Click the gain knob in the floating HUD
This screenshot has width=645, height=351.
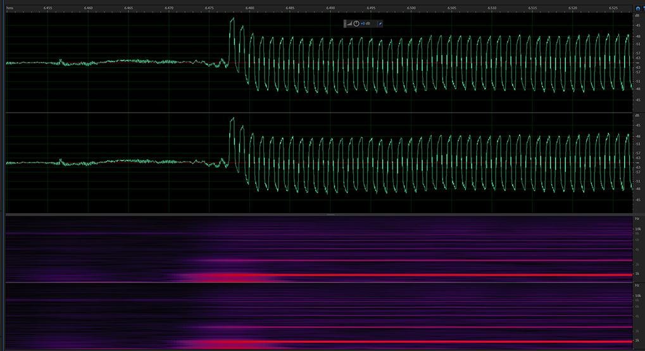(x=356, y=23)
